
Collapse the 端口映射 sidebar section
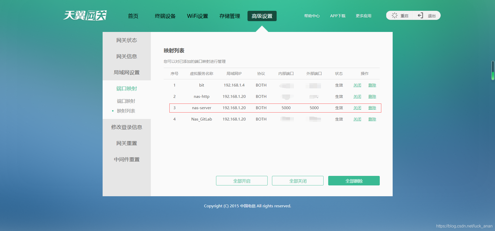coord(127,89)
